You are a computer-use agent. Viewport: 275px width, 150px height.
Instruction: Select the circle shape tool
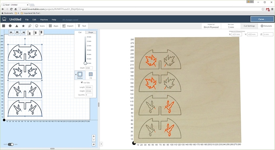click(10, 26)
